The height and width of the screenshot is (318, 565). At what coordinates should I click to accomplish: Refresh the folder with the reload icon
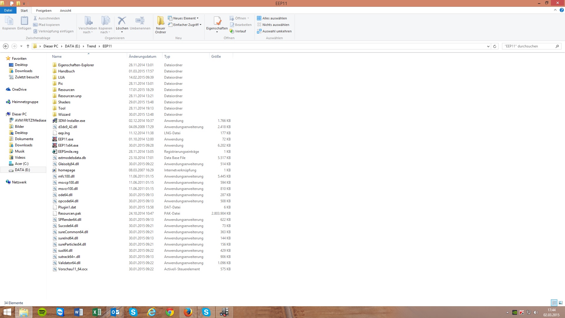point(495,46)
